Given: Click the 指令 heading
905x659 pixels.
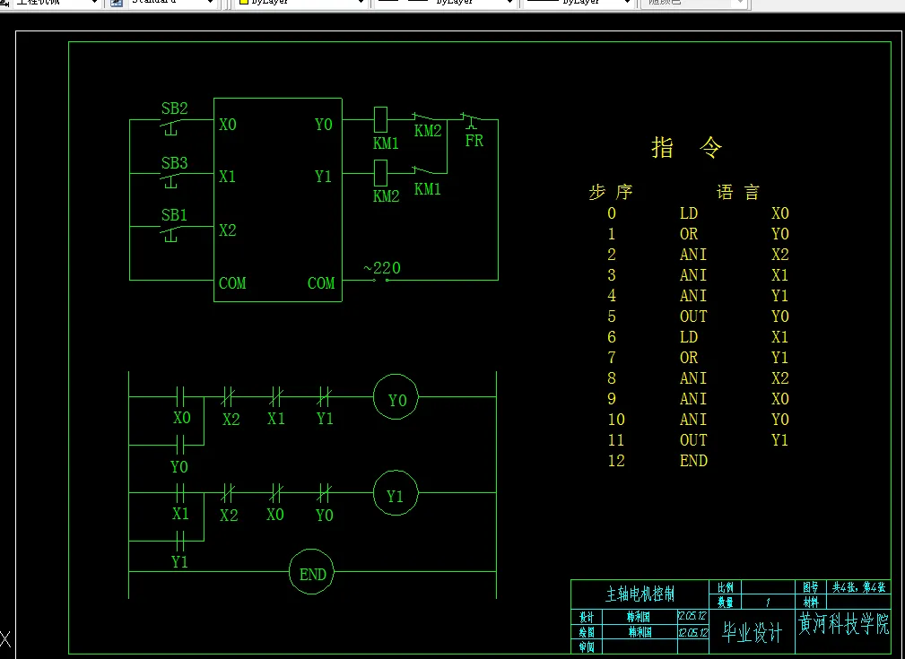Looking at the screenshot, I should pyautogui.click(x=687, y=148).
